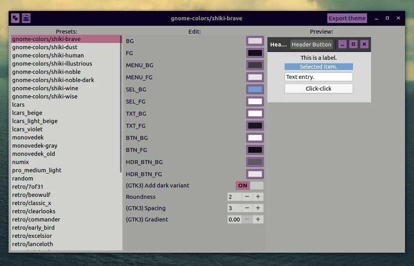Select the retro/classic_x preset
The width and height of the screenshot is (414, 266).
(x=66, y=203)
